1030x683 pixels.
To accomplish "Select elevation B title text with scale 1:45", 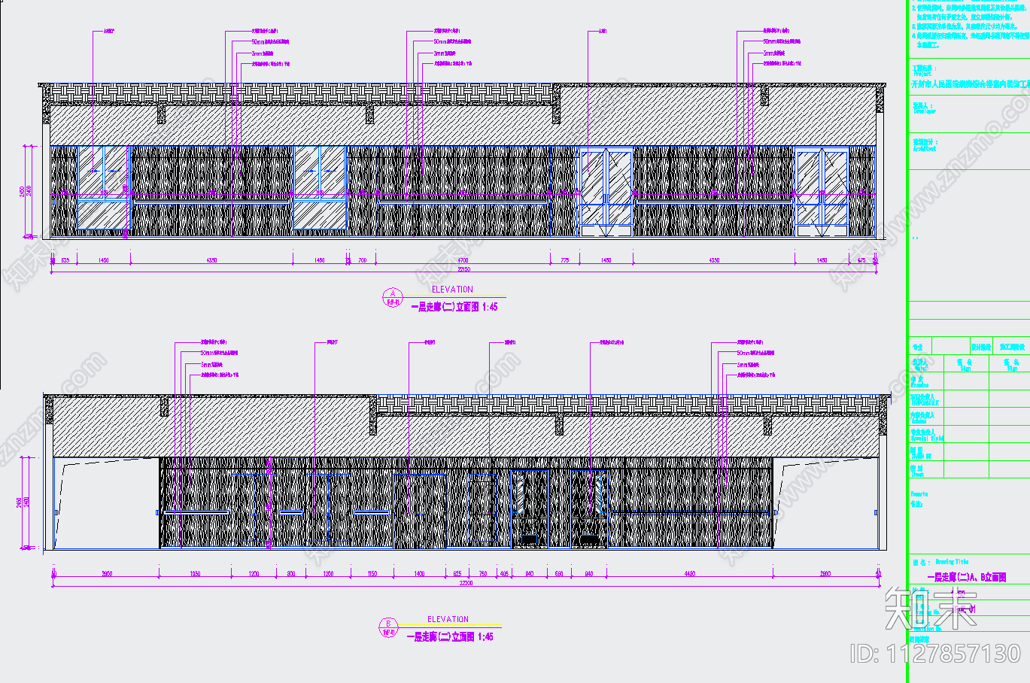I will (x=450, y=637).
